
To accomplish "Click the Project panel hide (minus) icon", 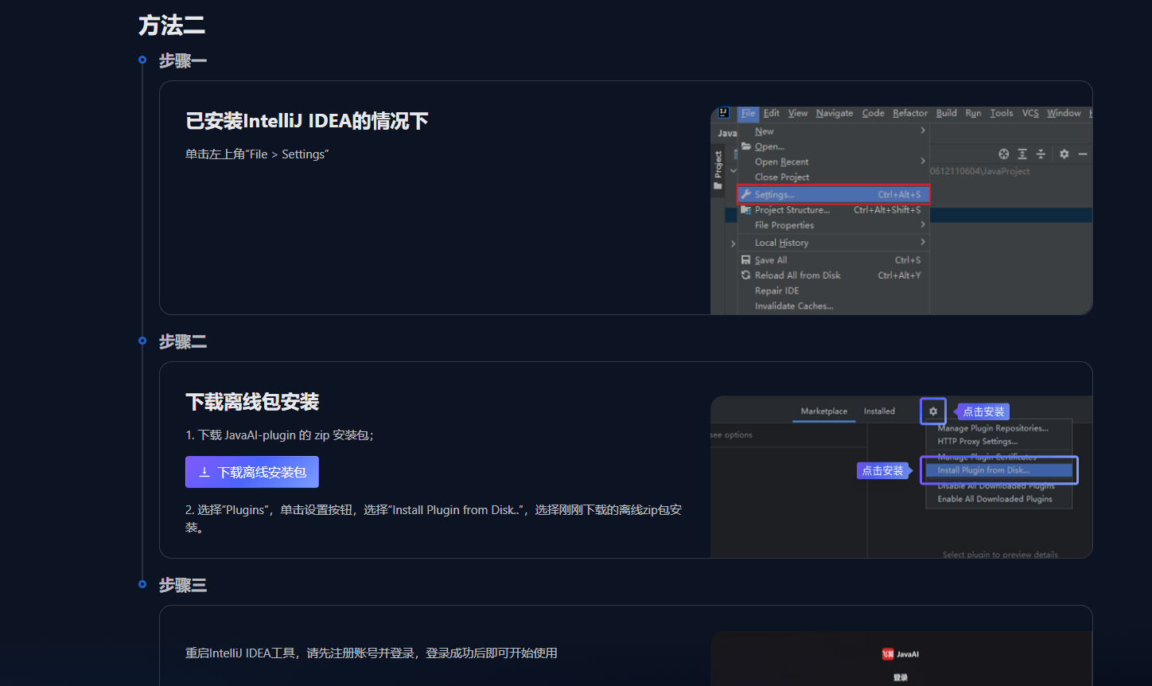I will coord(1083,154).
